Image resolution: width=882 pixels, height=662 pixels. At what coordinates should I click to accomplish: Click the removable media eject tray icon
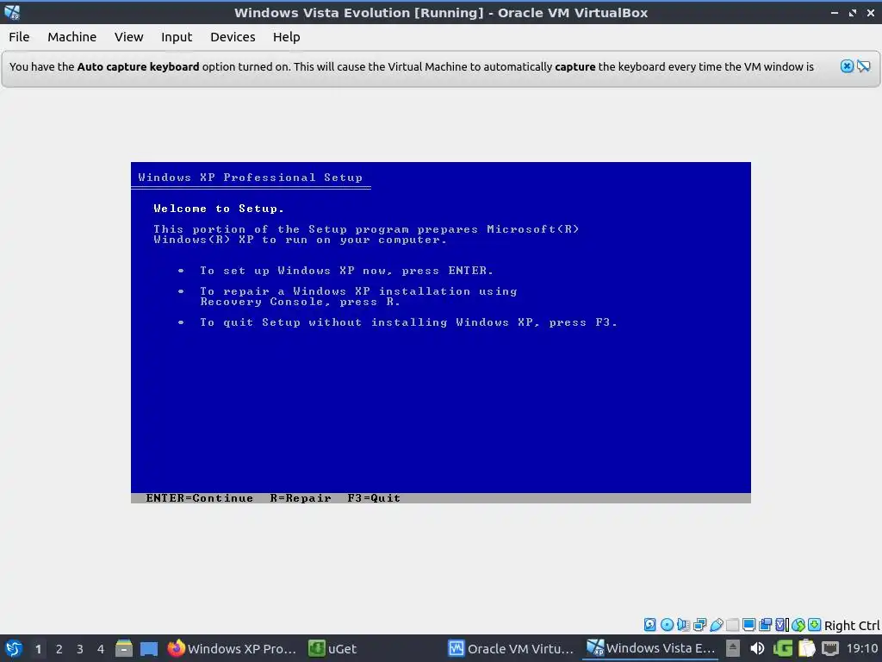(x=732, y=648)
